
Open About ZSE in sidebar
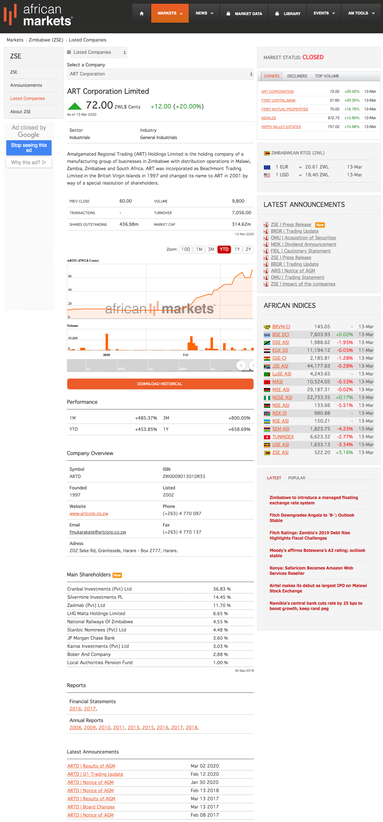[20, 112]
